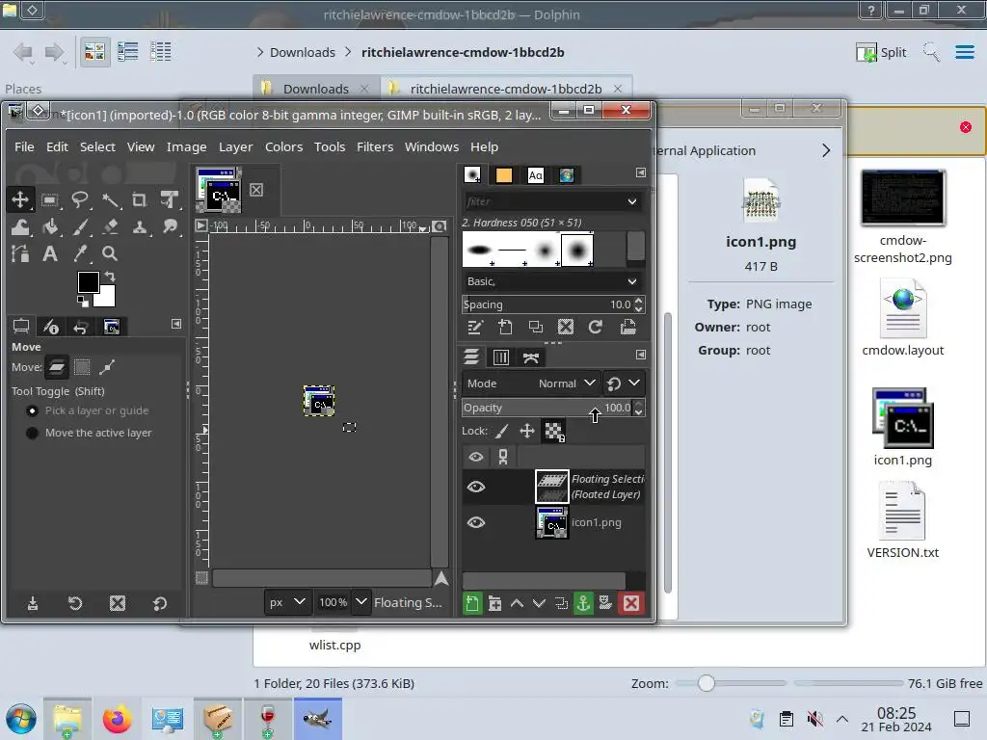
Task: Open the blend-mode group switch dropdown
Action: point(624,383)
